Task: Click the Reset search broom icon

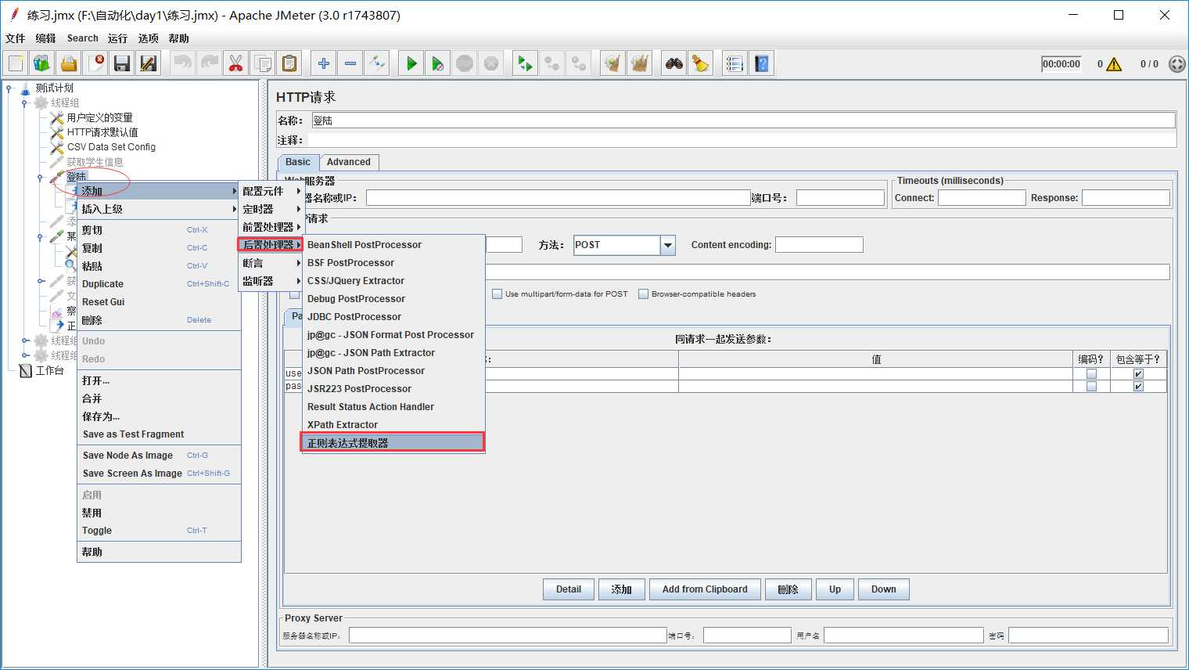Action: (x=700, y=63)
